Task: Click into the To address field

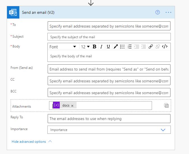Action: pyautogui.click(x=109, y=26)
